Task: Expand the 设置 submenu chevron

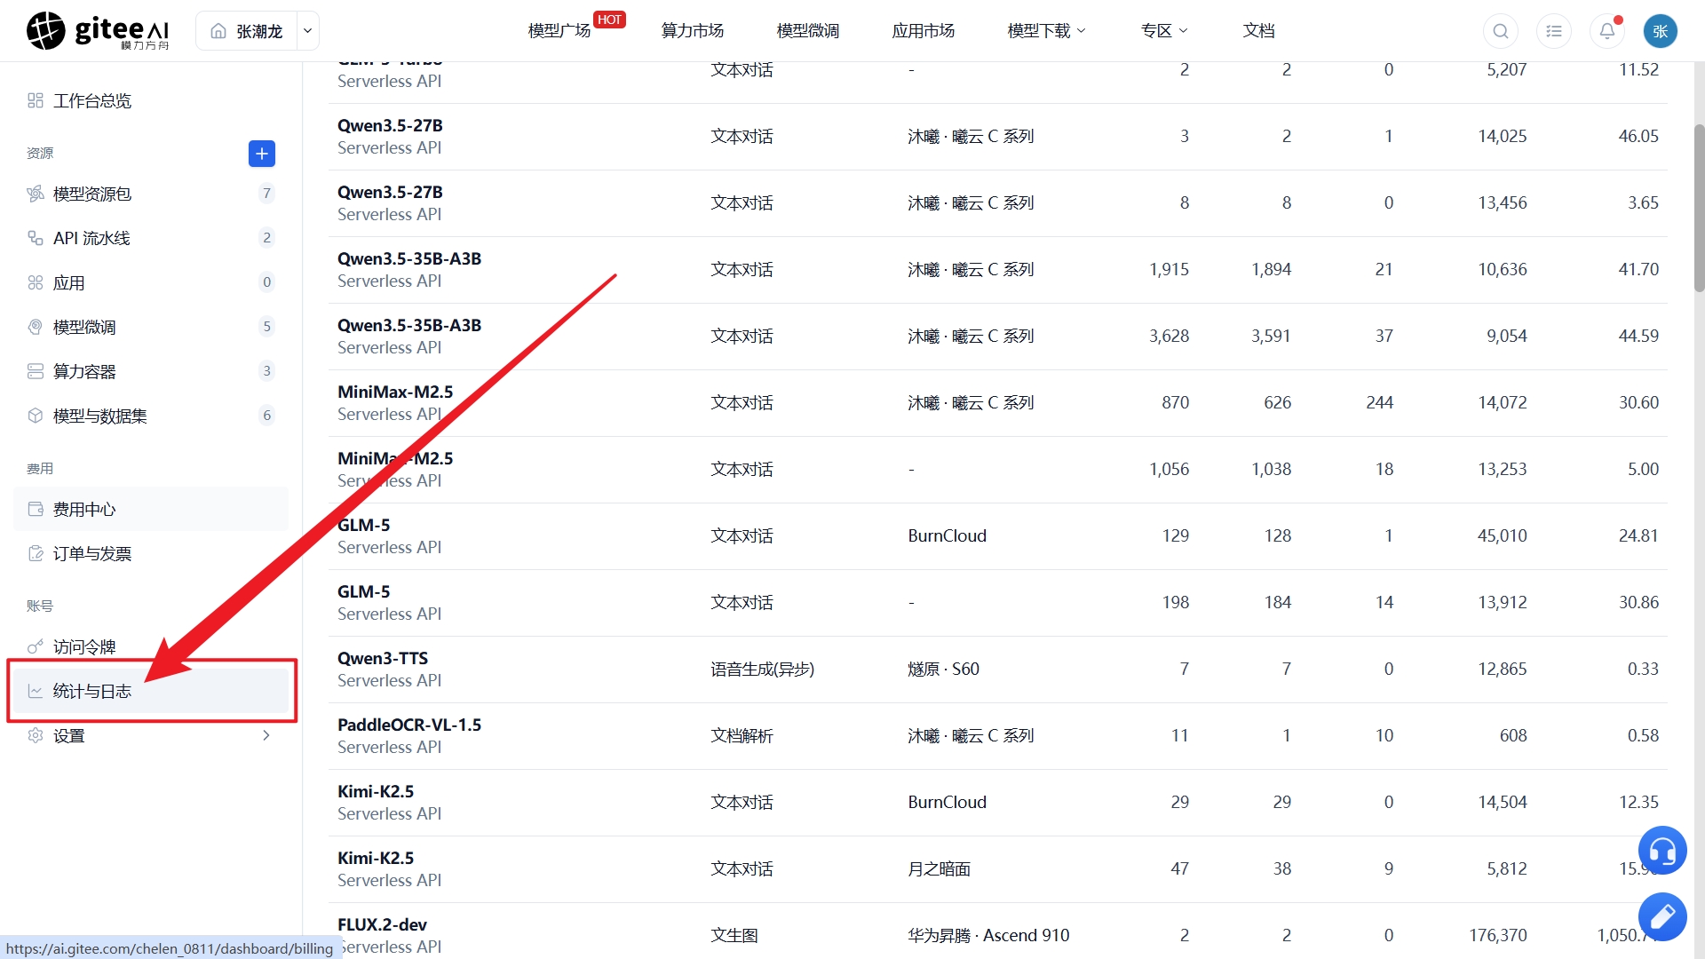Action: (266, 735)
